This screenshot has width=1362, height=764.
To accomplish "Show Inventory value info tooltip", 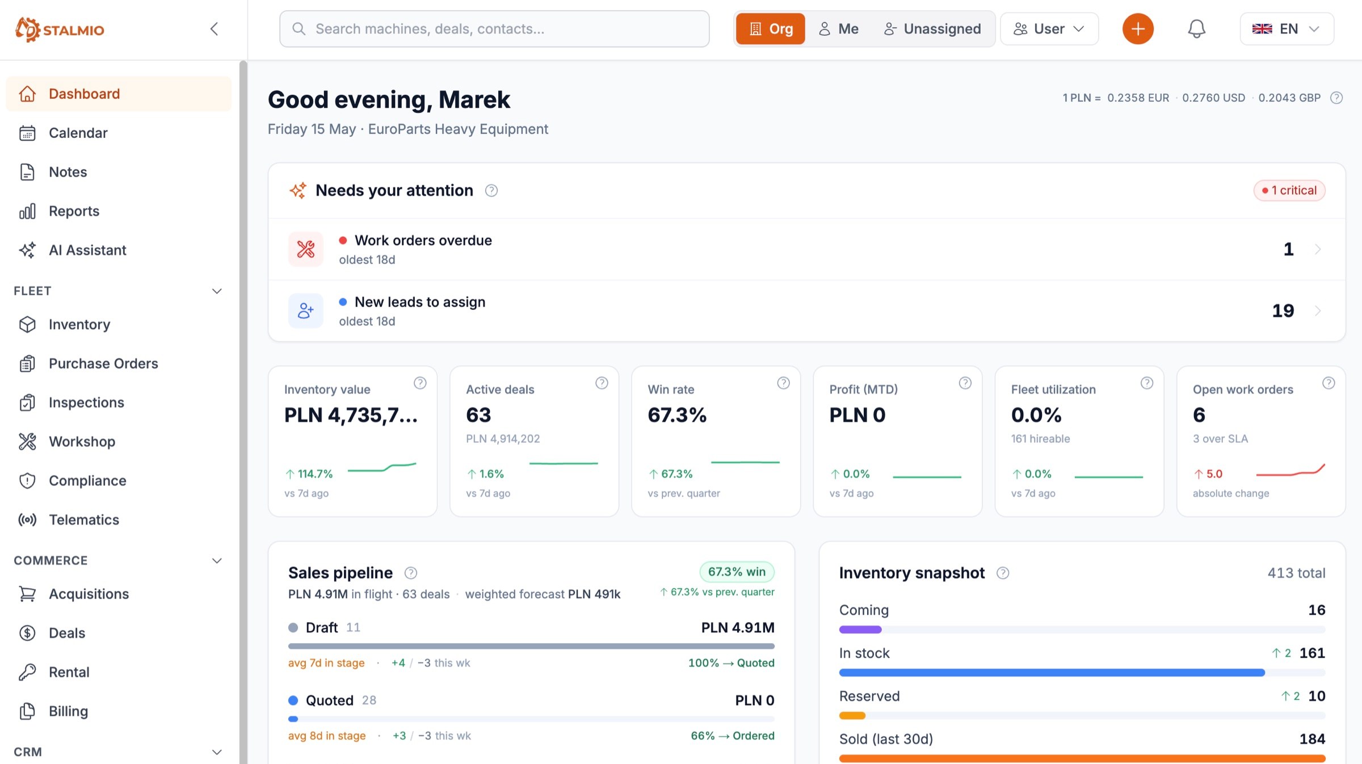I will (x=420, y=383).
